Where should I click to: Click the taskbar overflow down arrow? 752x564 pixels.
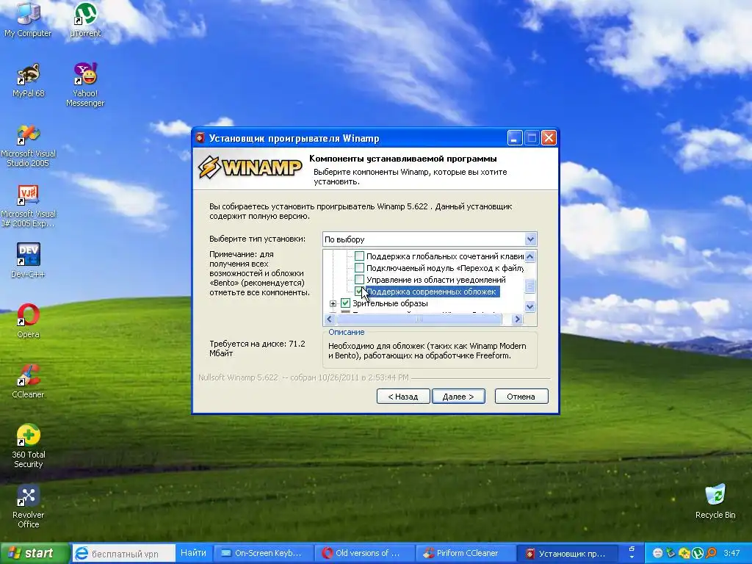point(632,557)
